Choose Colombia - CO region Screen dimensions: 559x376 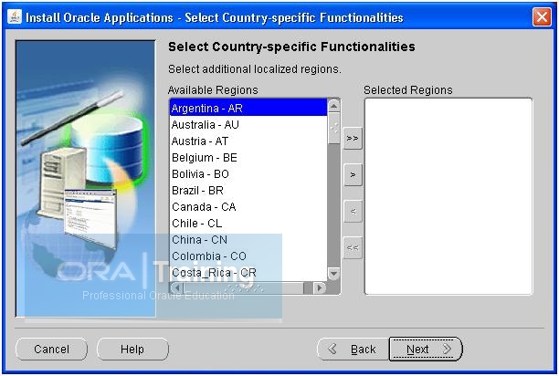pyautogui.click(x=248, y=256)
